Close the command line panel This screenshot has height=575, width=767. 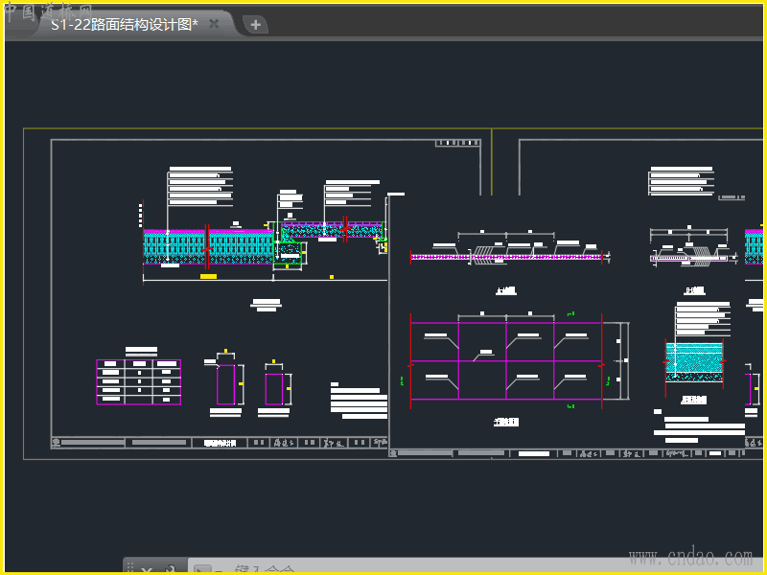147,569
